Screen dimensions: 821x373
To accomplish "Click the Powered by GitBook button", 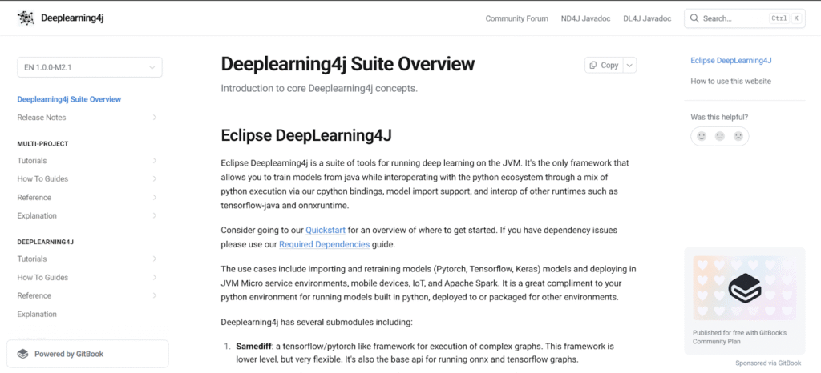I will 87,354.
